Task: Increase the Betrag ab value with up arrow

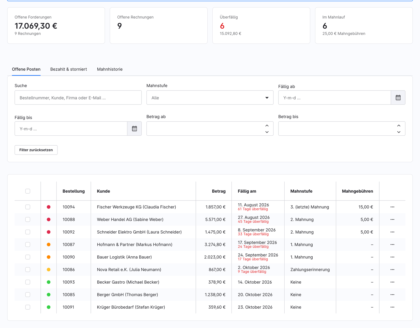Action: 267,125
